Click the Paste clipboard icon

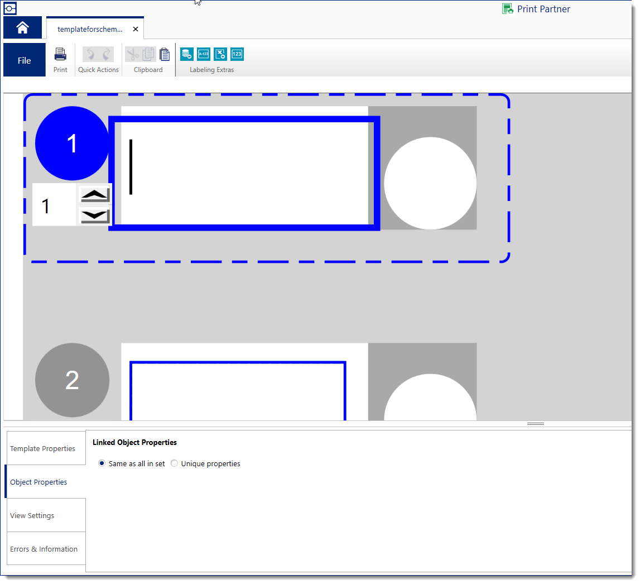pyautogui.click(x=165, y=54)
